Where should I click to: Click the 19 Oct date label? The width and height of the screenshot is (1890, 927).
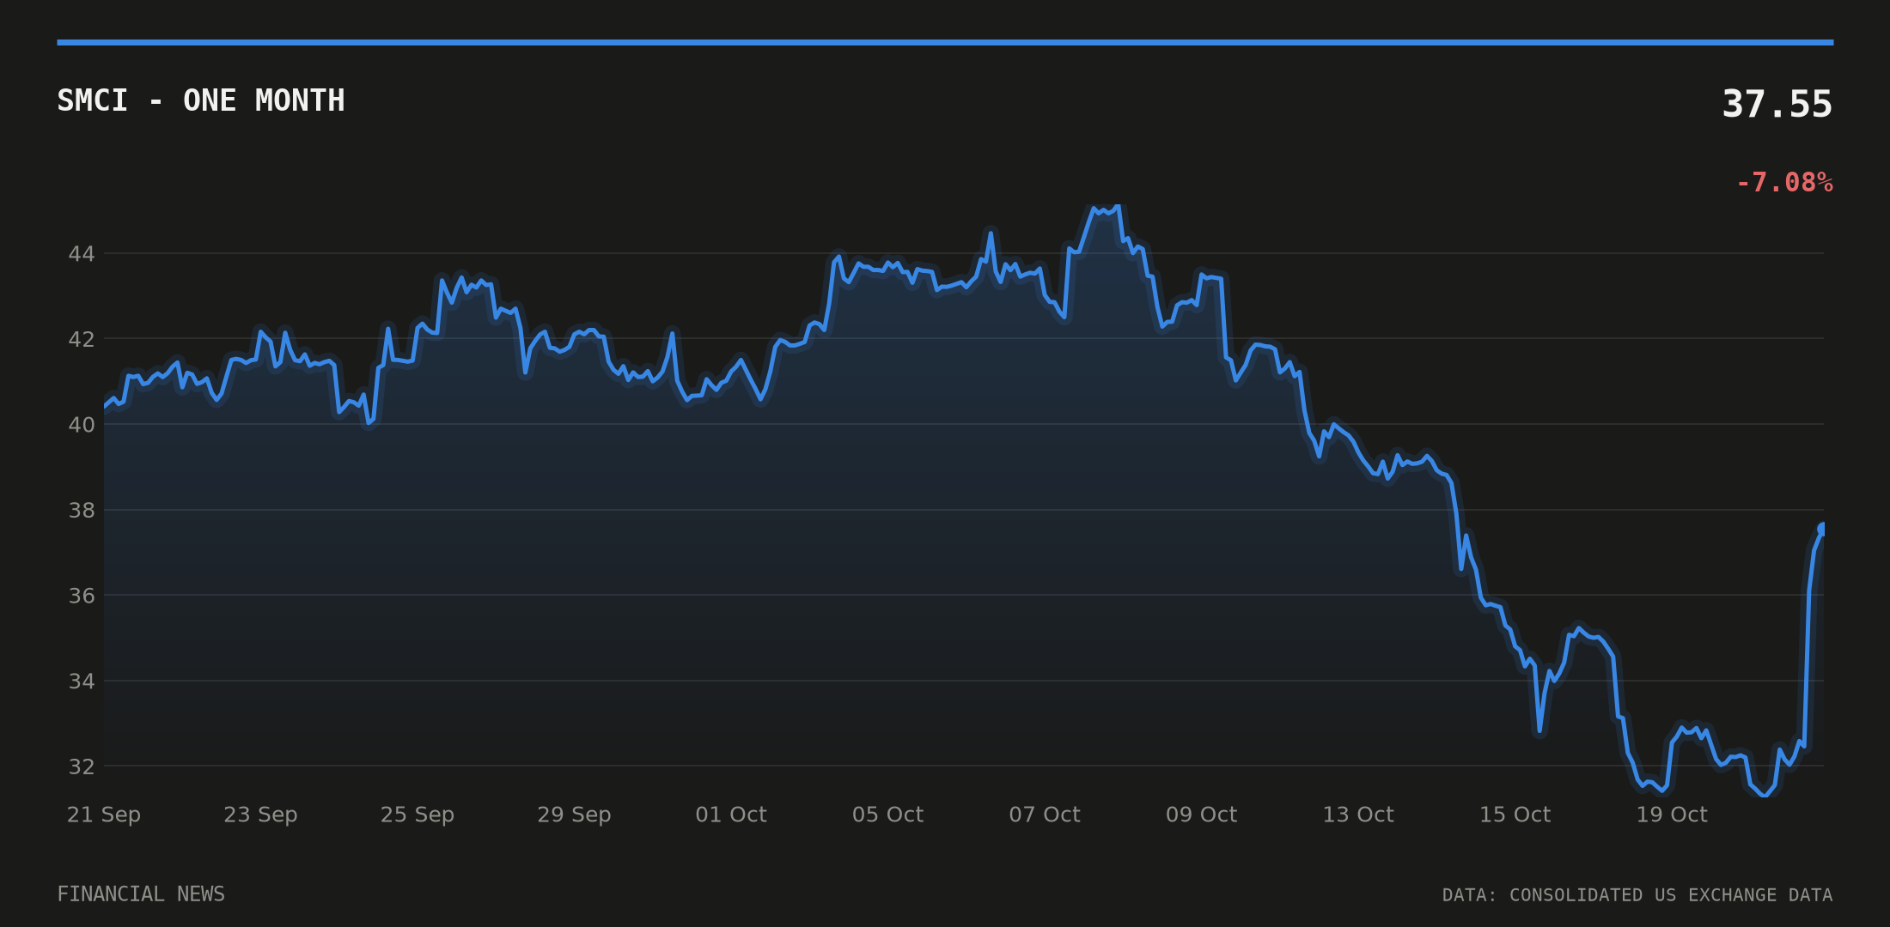[1672, 815]
